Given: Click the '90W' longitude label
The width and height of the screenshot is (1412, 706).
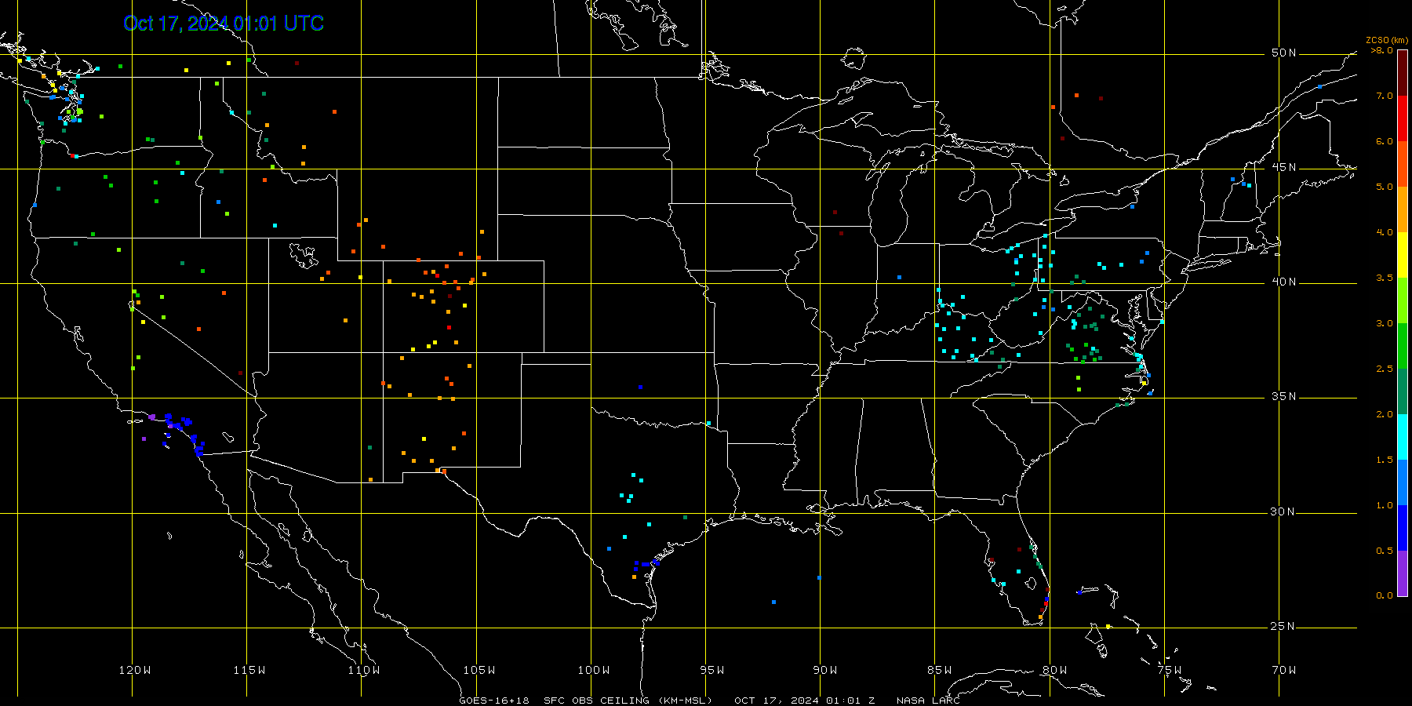Looking at the screenshot, I should tap(825, 670).
